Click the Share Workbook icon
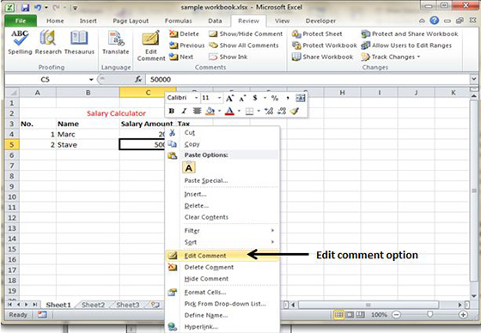 pyautogui.click(x=322, y=57)
